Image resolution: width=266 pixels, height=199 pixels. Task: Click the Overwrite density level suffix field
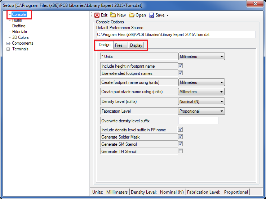click(198, 121)
